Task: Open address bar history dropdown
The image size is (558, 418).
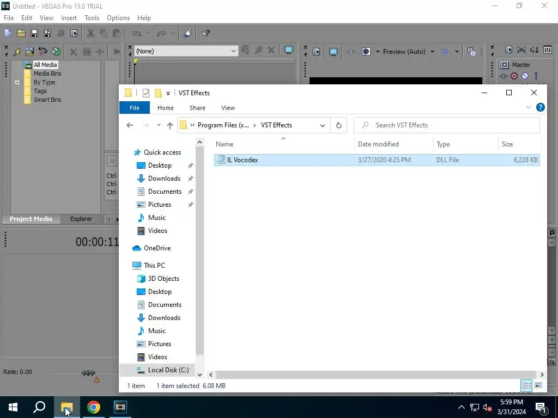Action: point(323,126)
